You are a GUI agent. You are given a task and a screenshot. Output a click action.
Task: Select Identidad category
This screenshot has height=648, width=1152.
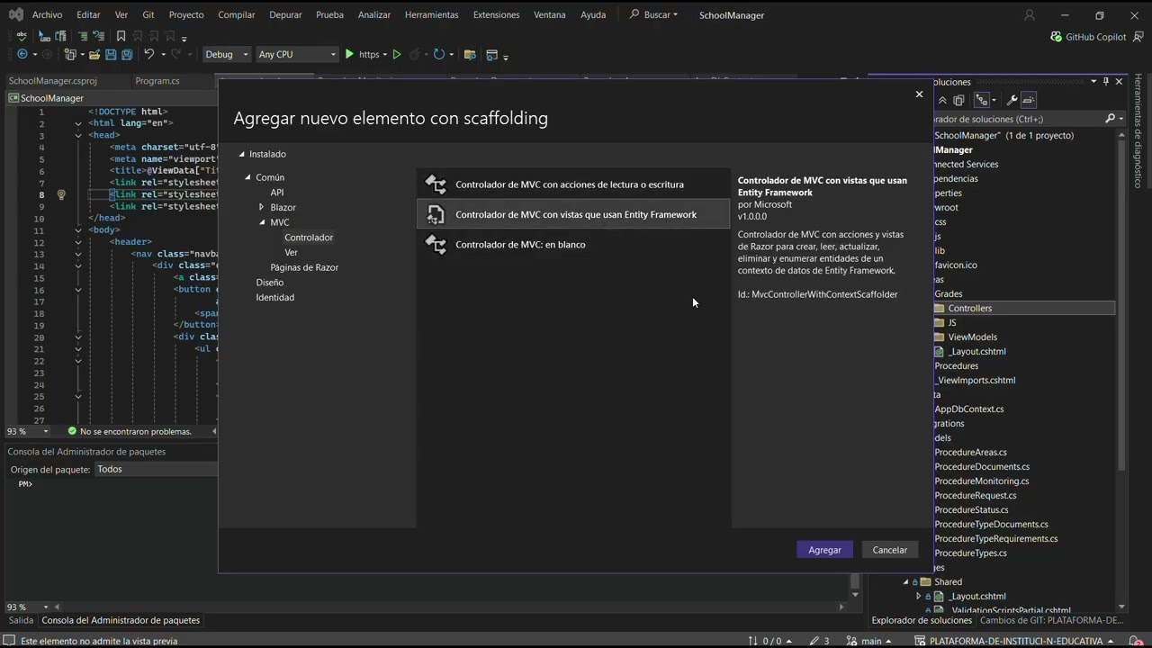coord(274,297)
